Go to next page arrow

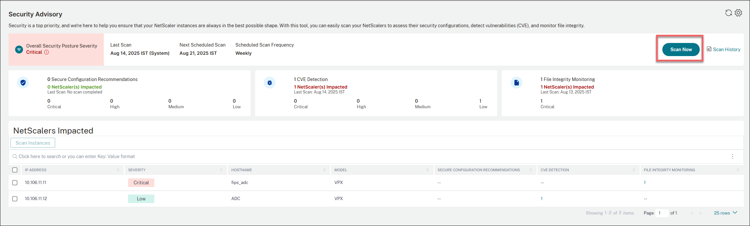[x=701, y=213]
